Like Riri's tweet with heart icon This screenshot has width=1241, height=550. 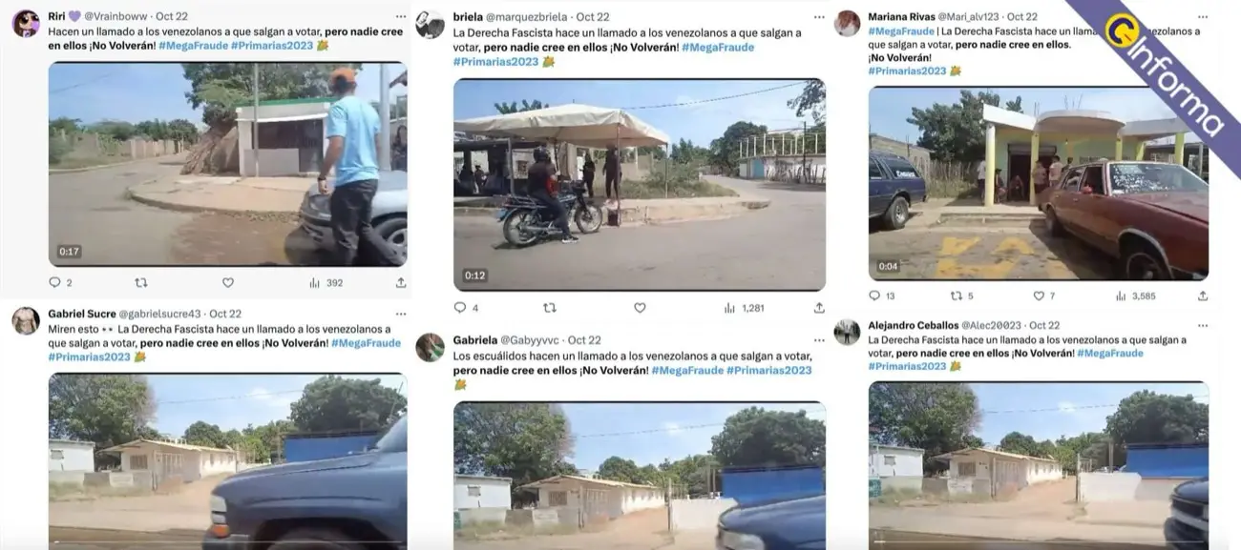pyautogui.click(x=227, y=282)
